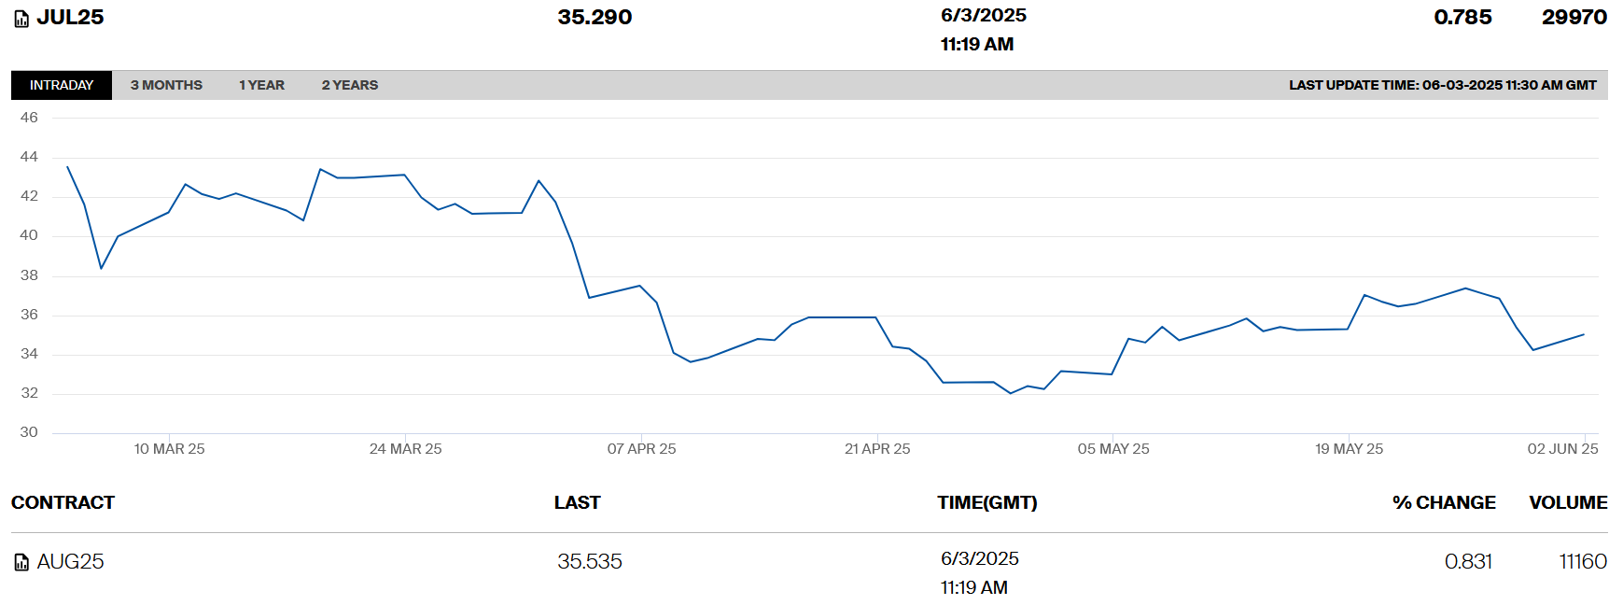This screenshot has height=605, width=1623.
Task: Click the 07 APR 25 axis label
Action: [x=641, y=449]
